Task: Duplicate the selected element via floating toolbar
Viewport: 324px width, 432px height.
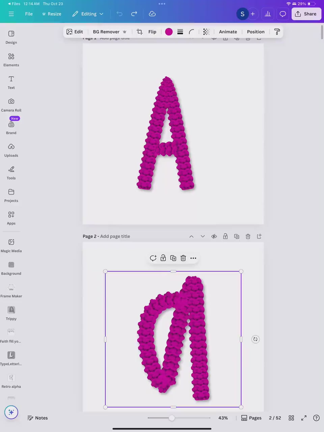Action: [173, 258]
